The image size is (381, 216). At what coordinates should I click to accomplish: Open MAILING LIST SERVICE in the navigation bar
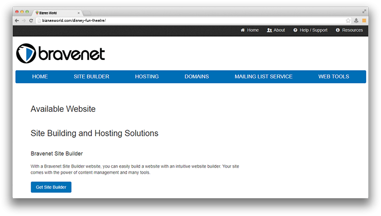263,77
